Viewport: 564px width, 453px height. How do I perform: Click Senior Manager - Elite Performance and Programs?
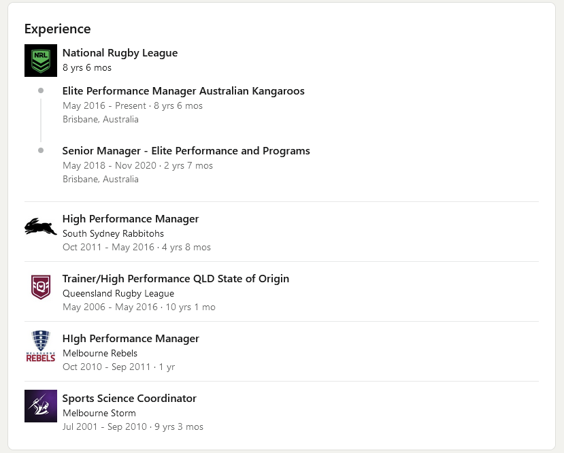tap(186, 150)
